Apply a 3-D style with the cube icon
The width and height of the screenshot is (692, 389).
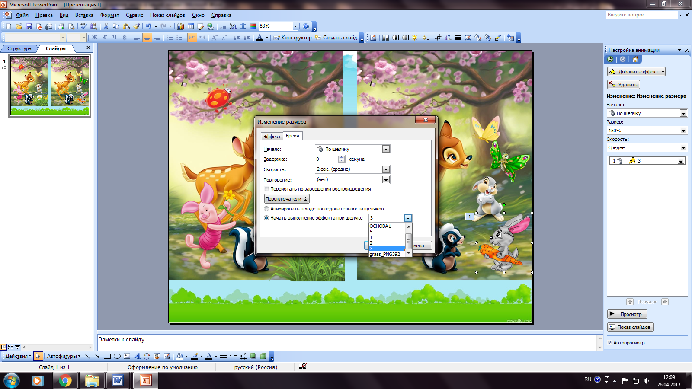263,356
